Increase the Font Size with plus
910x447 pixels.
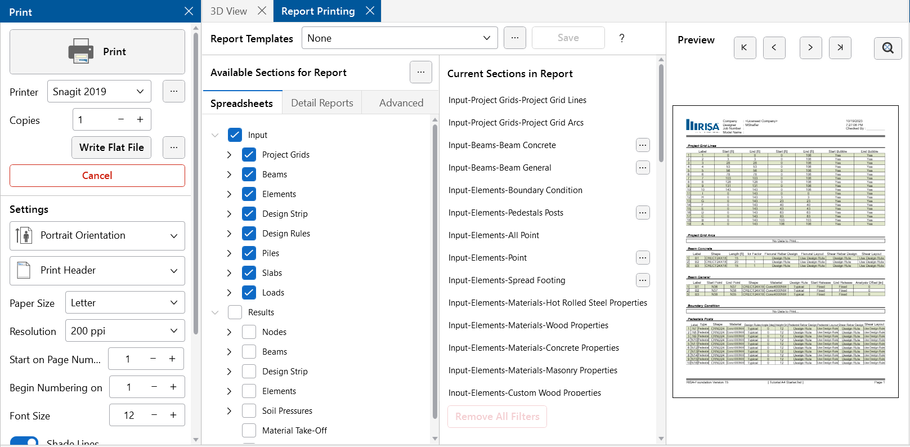tap(173, 415)
